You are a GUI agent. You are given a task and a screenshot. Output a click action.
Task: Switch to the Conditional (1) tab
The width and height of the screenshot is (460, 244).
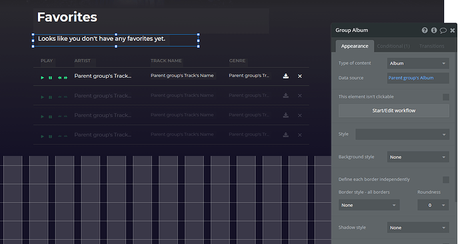pos(393,47)
